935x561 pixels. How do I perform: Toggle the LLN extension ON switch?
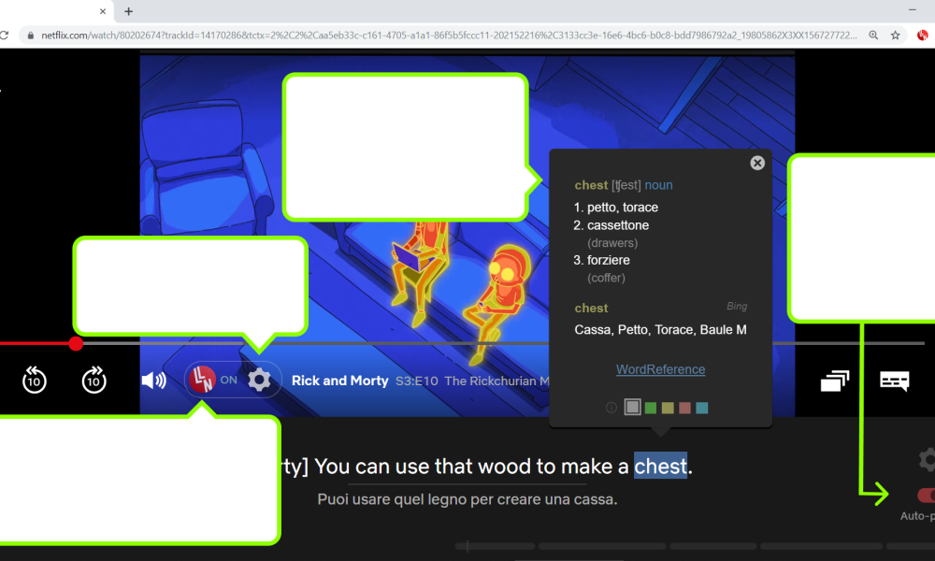coord(213,380)
